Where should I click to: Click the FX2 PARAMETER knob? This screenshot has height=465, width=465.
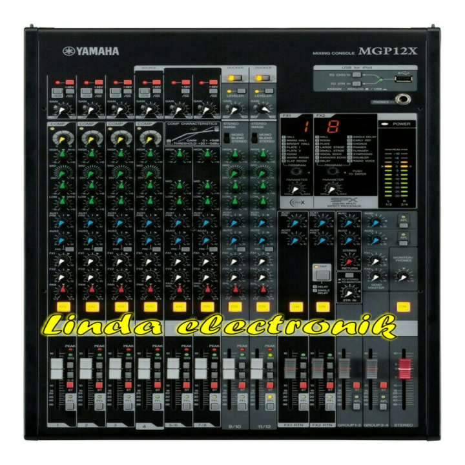click(332, 189)
